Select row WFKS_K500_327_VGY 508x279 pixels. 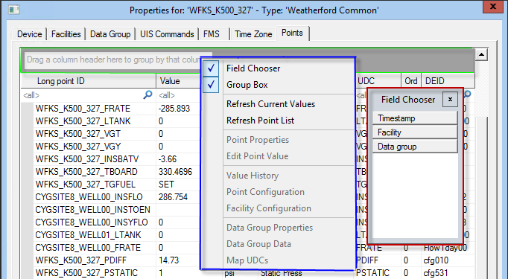pos(78,147)
